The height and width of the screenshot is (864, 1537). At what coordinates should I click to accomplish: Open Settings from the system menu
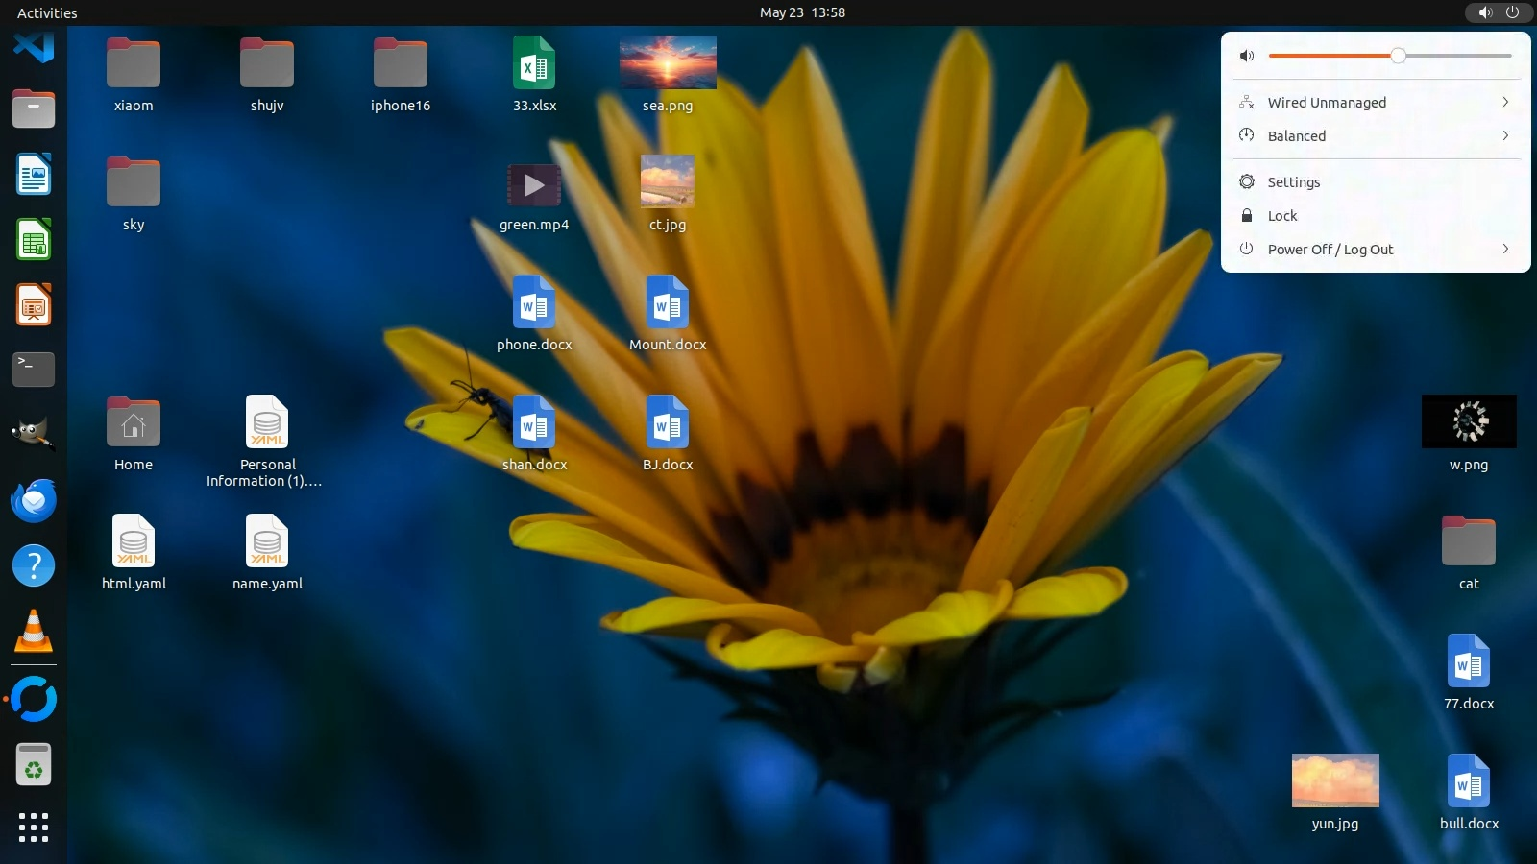pos(1293,182)
